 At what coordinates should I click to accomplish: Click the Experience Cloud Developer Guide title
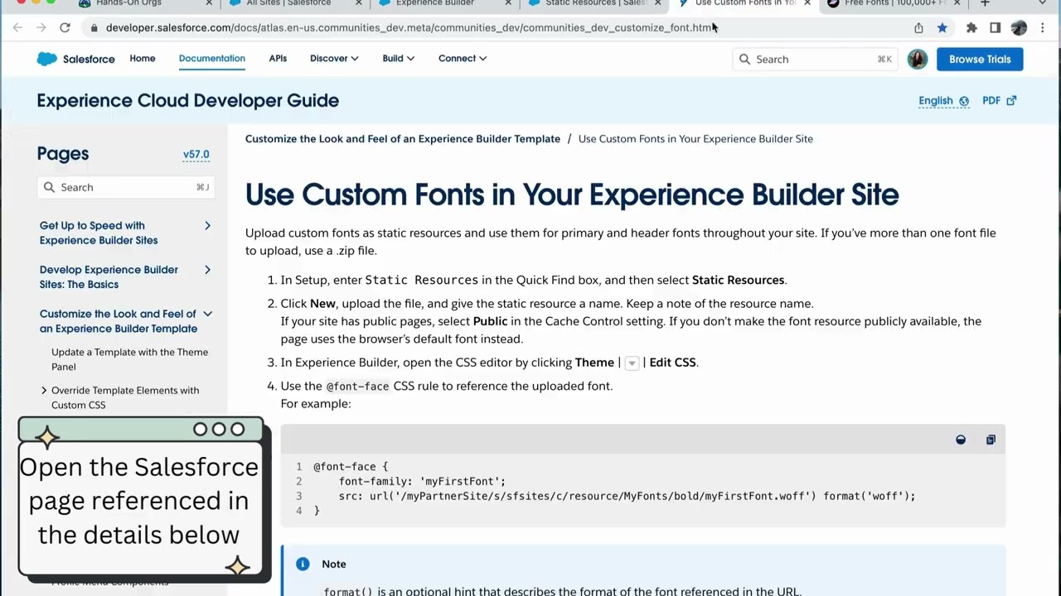point(187,100)
